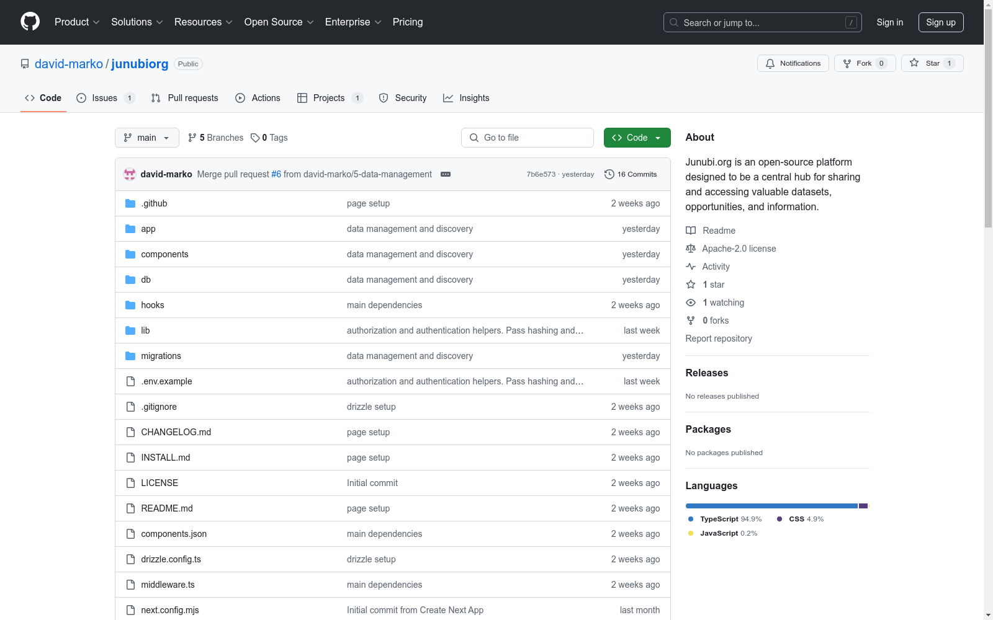
Task: Click the app folder icon
Action: (x=130, y=229)
